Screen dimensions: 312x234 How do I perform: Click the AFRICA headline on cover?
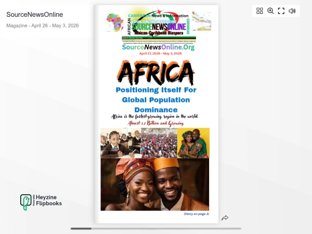pyautogui.click(x=156, y=72)
